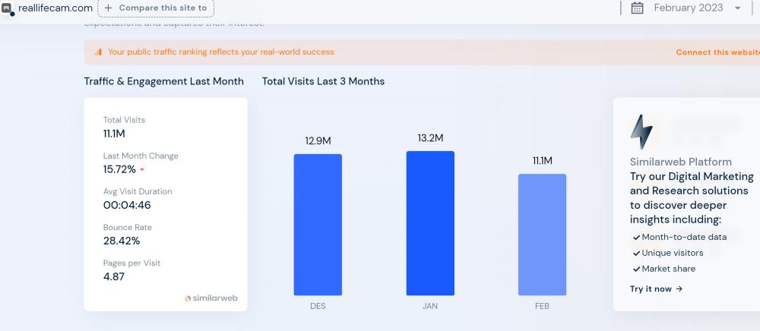Click the checkmark next to Market share
Screen dimensions: 760x331
pos(636,270)
